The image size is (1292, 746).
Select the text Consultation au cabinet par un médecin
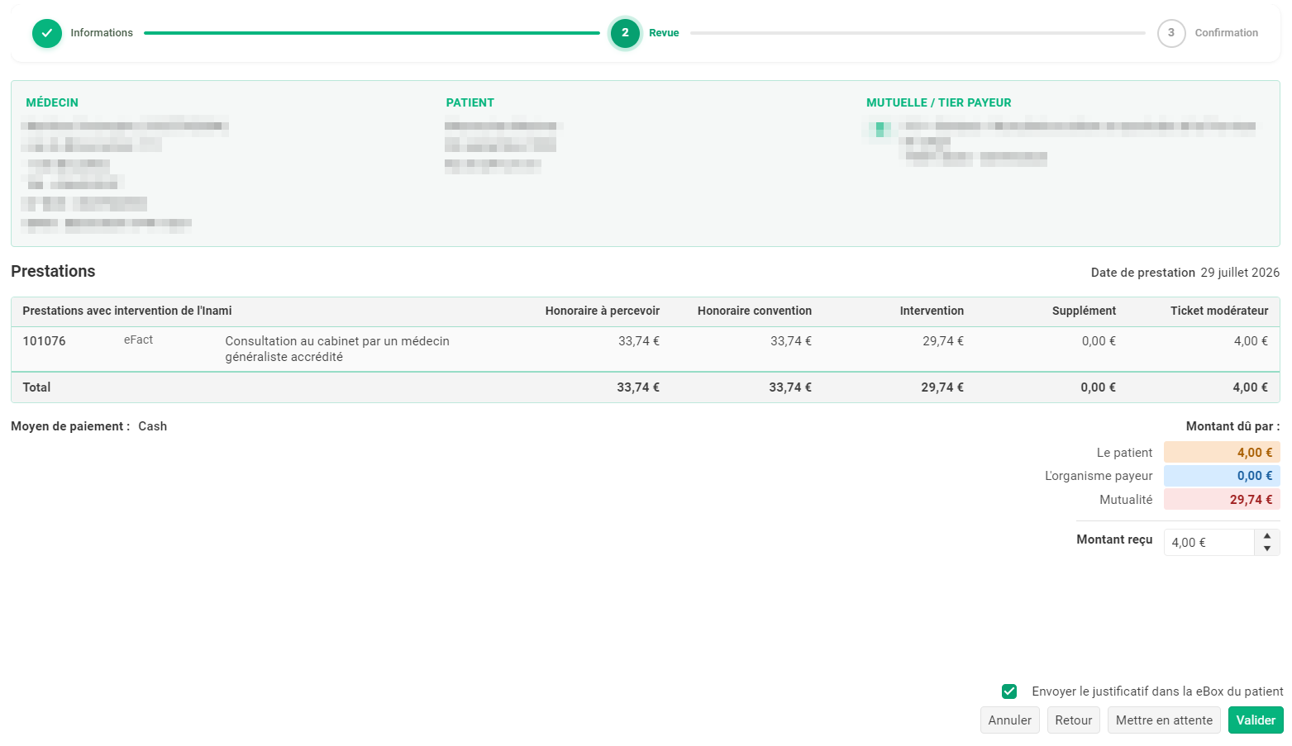pyautogui.click(x=337, y=341)
